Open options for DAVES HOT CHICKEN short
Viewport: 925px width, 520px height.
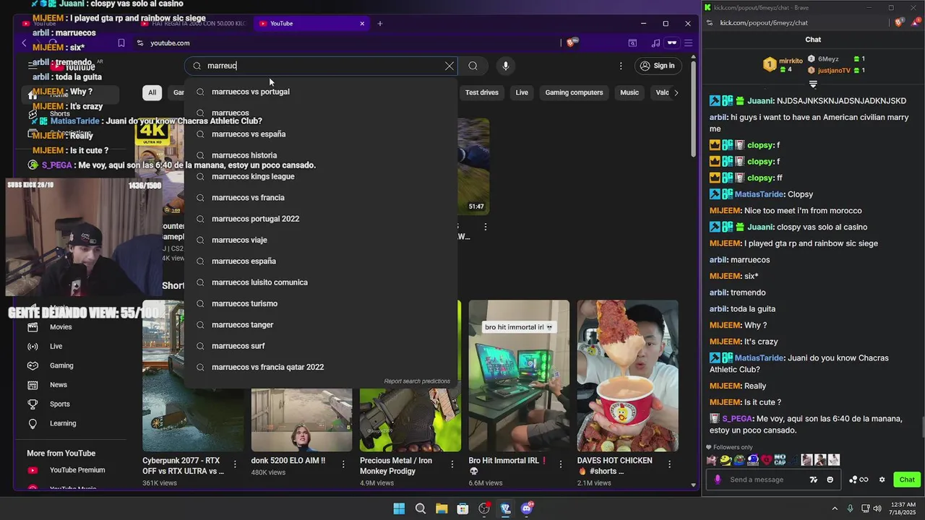[669, 464]
